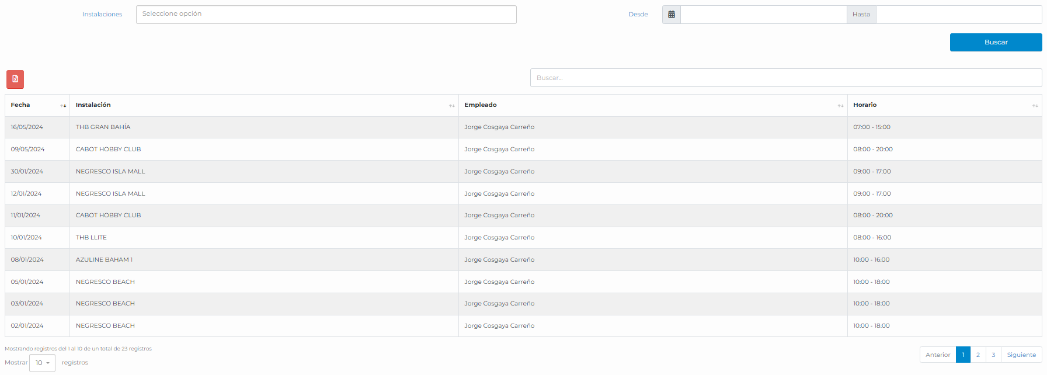Screen dimensions: 1047x375
Task: Jump to page 3 of results
Action: tap(993, 355)
